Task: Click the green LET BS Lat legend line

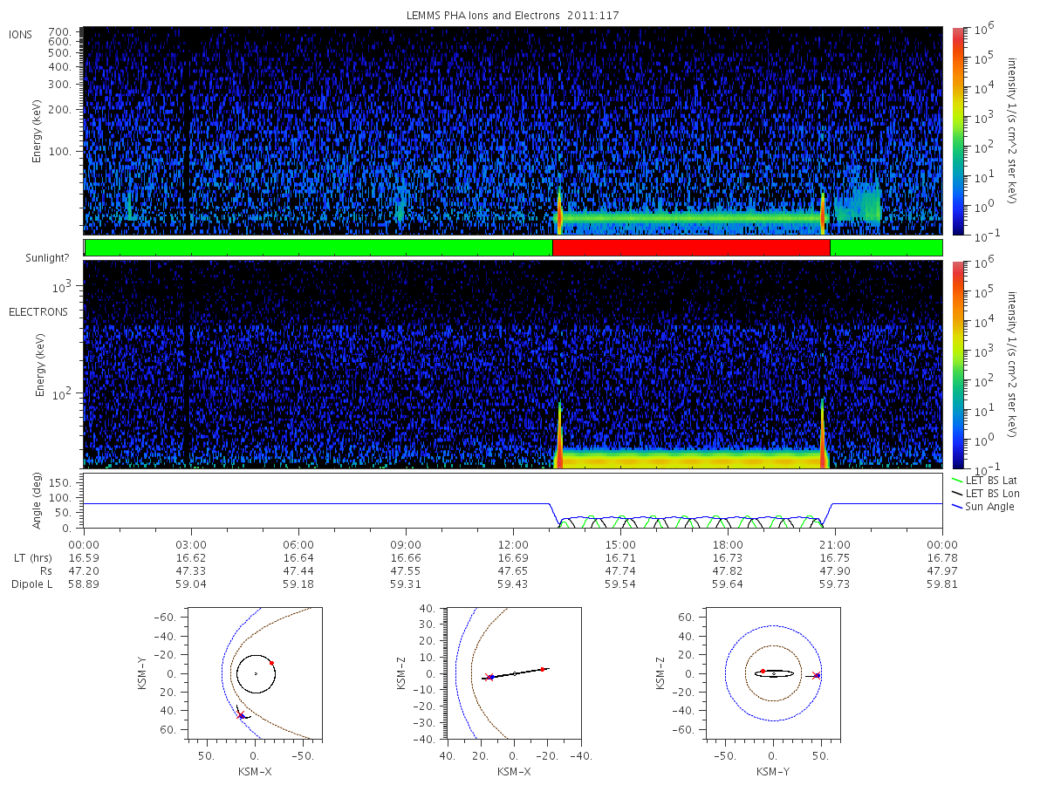Action: click(957, 480)
